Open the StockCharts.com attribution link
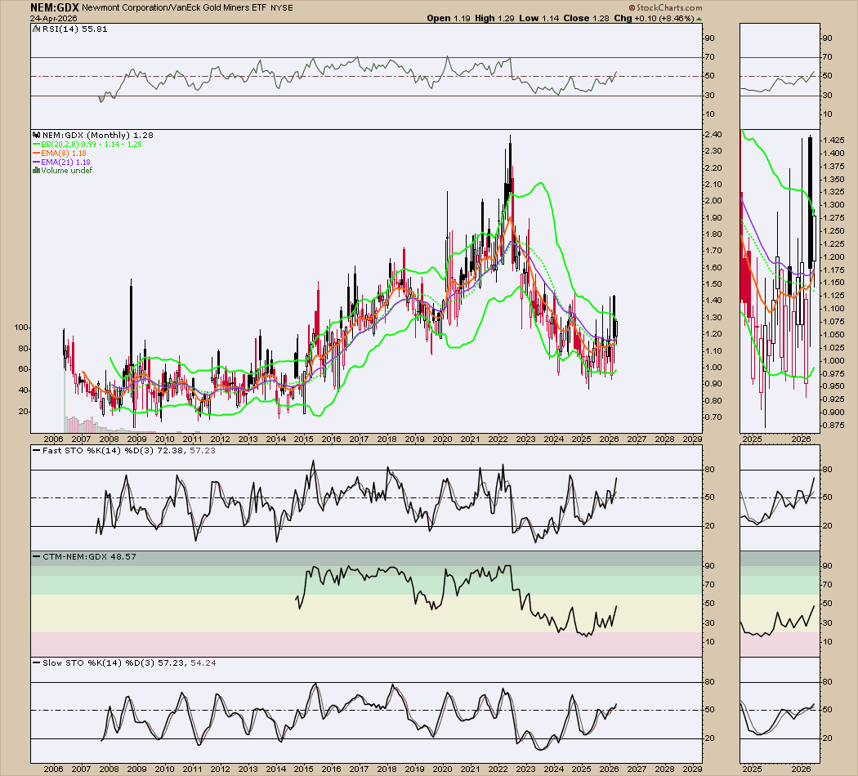Screen dimensions: 858x776 click(668, 7)
